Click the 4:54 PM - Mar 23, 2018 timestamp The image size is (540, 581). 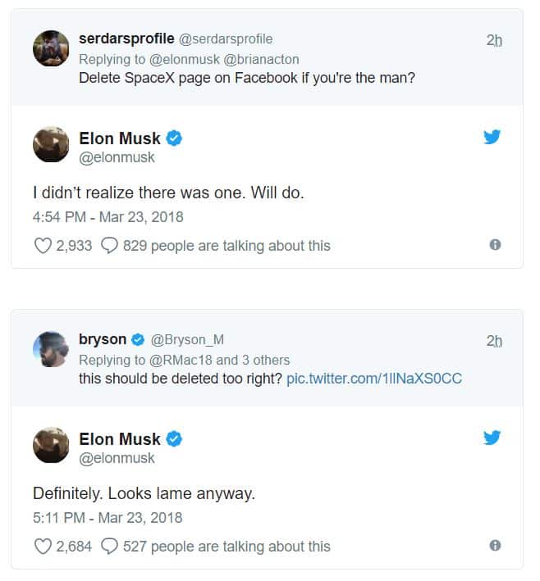pos(108,217)
